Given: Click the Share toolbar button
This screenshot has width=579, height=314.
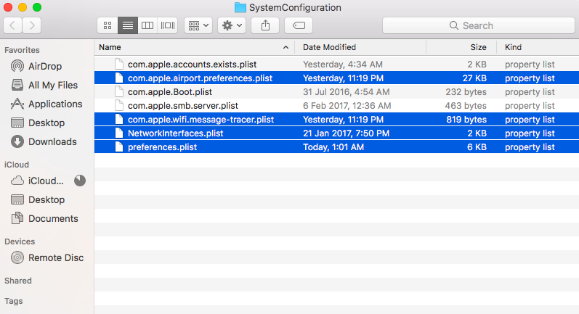Looking at the screenshot, I should (x=264, y=25).
